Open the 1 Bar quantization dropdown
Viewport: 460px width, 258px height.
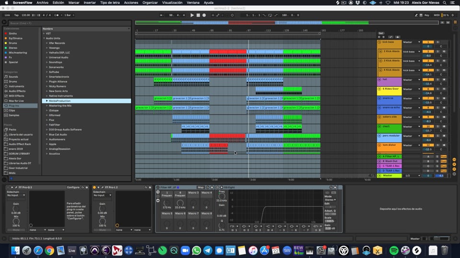[x=69, y=15]
